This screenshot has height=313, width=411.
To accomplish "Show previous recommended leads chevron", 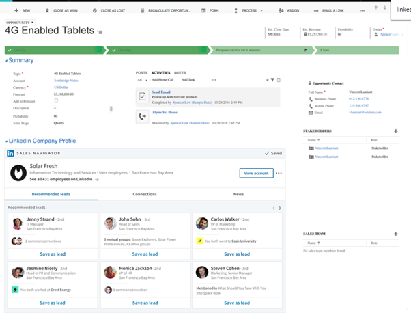I will 273,208.
